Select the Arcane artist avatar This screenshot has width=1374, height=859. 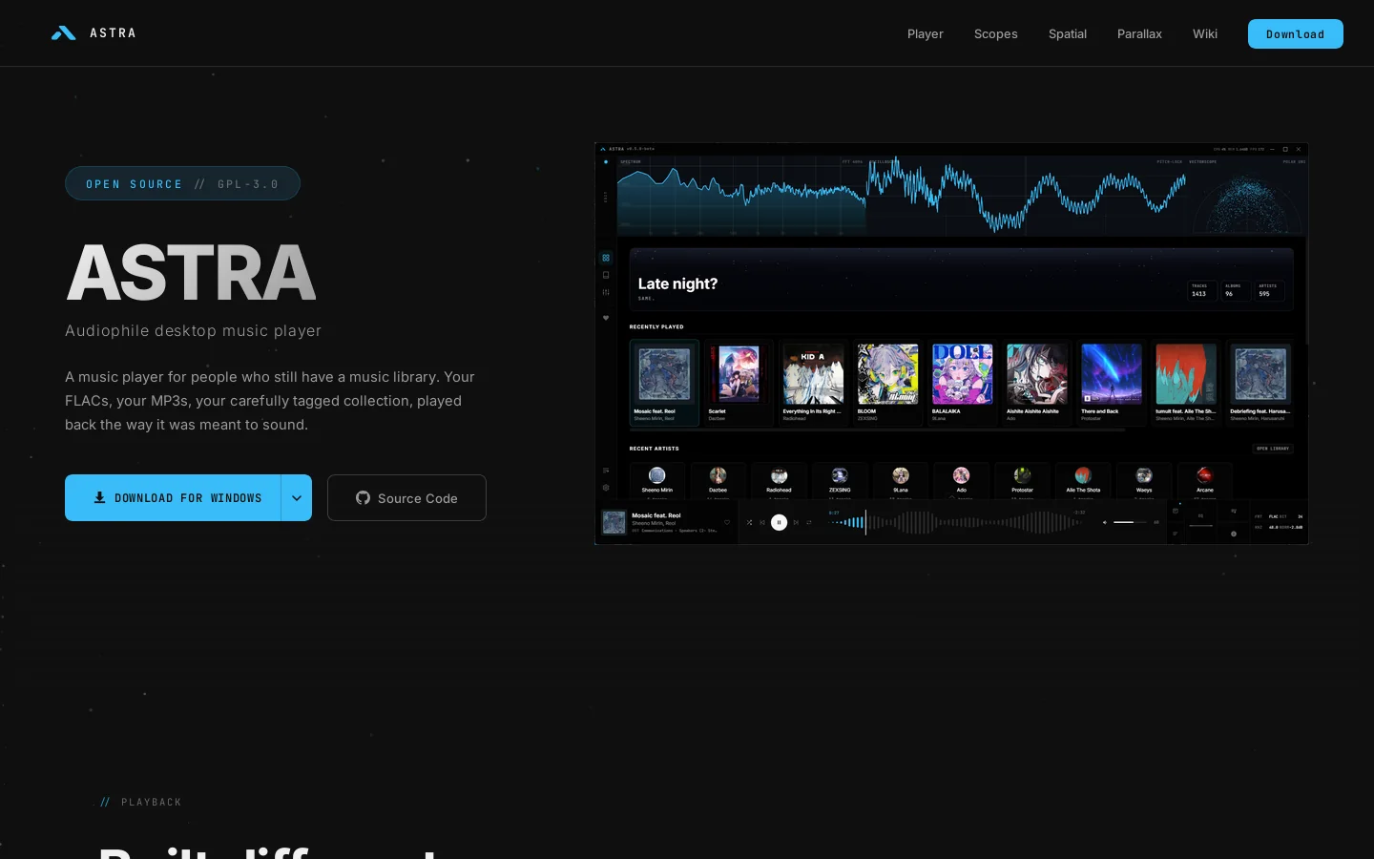[1205, 475]
